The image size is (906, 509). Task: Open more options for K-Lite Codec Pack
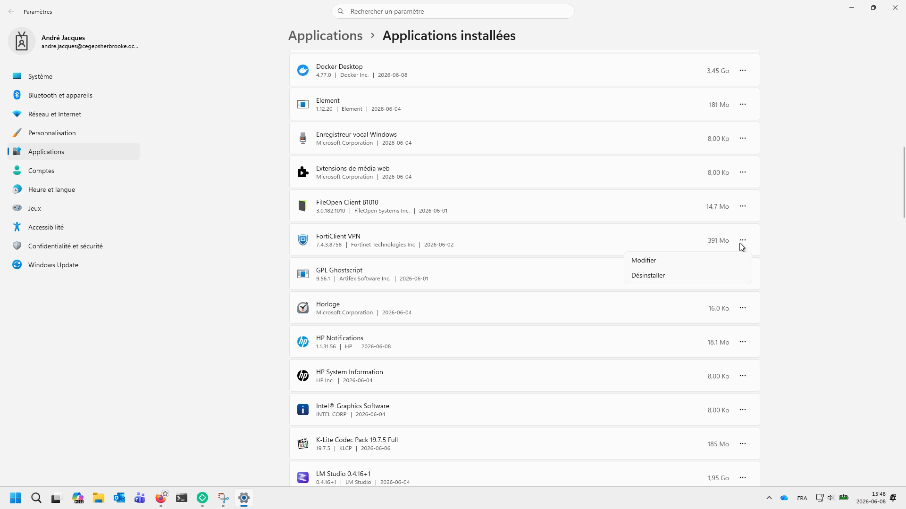click(743, 443)
